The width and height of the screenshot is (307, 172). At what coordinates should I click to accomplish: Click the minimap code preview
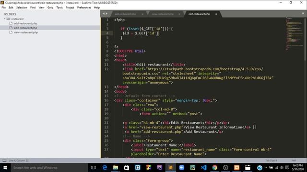tap(294, 33)
